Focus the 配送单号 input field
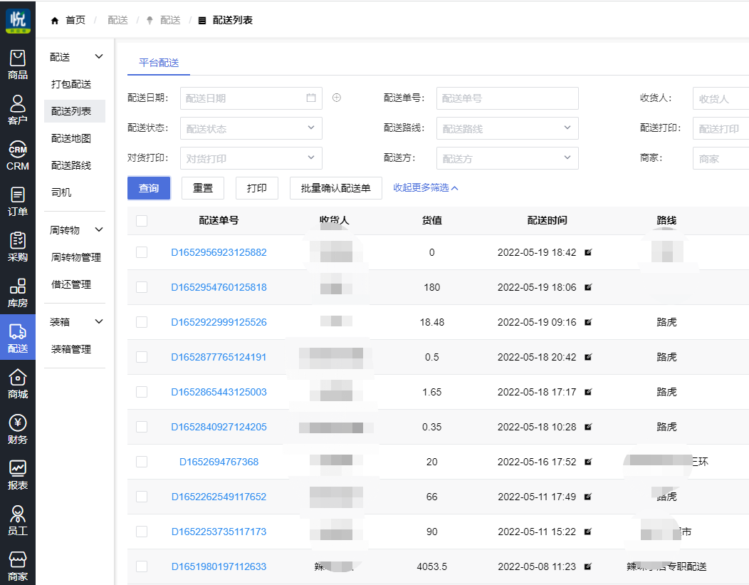This screenshot has width=749, height=585. [508, 98]
